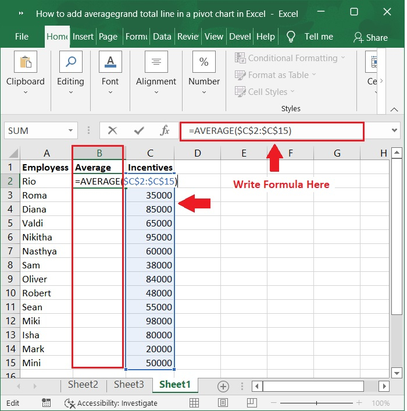This screenshot has height=411, width=407.
Task: Select column C header
Action: pos(150,153)
